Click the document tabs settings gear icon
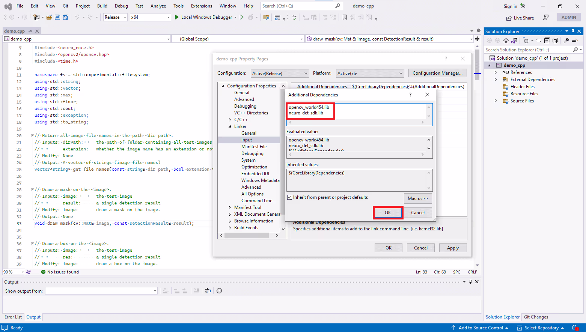This screenshot has height=332, width=586. [x=479, y=30]
